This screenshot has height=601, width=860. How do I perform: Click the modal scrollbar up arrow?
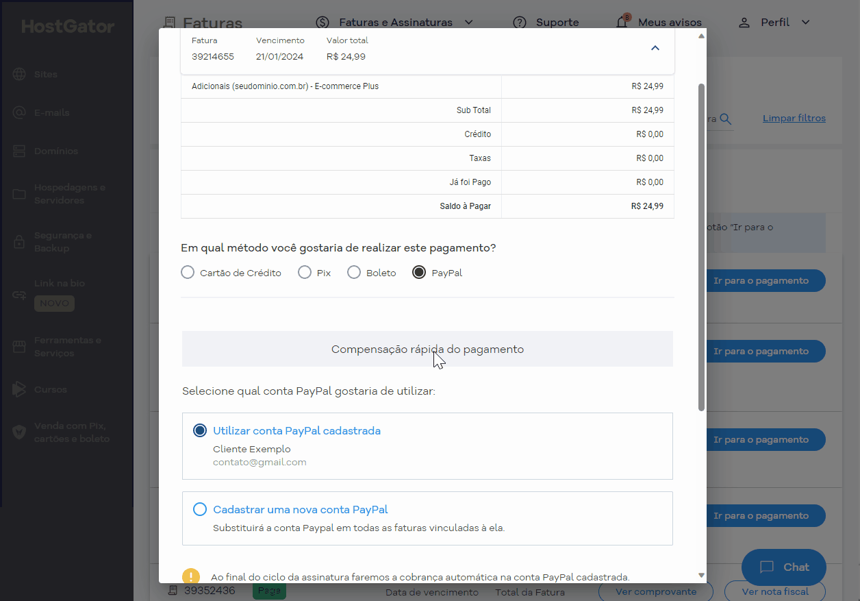click(x=701, y=36)
